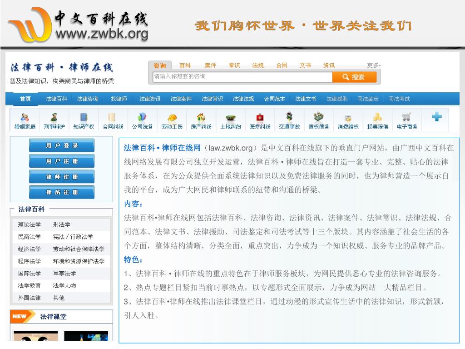Go to 首页 in the navigation bar
Image resolution: width=465 pixels, height=349 pixels.
25,99
